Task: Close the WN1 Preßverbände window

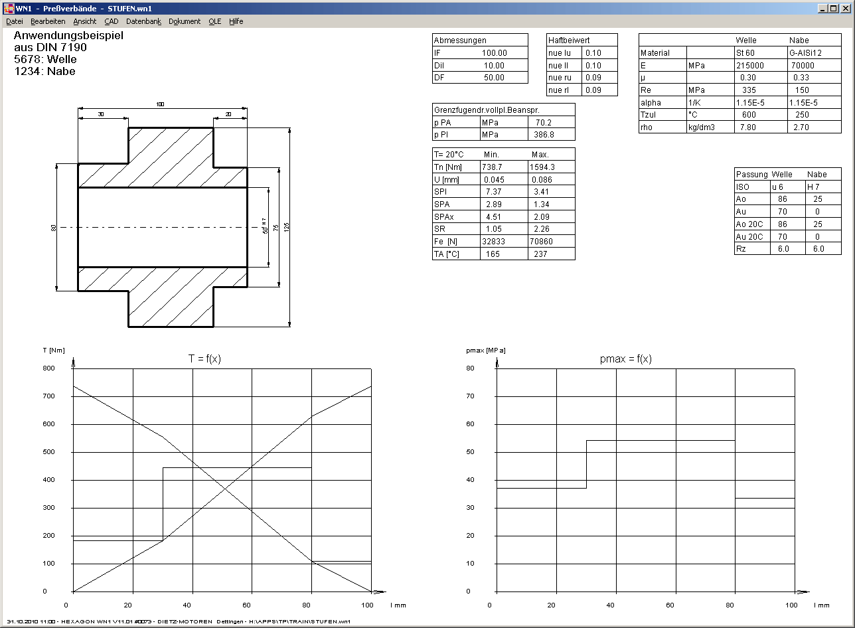Action: pos(845,9)
